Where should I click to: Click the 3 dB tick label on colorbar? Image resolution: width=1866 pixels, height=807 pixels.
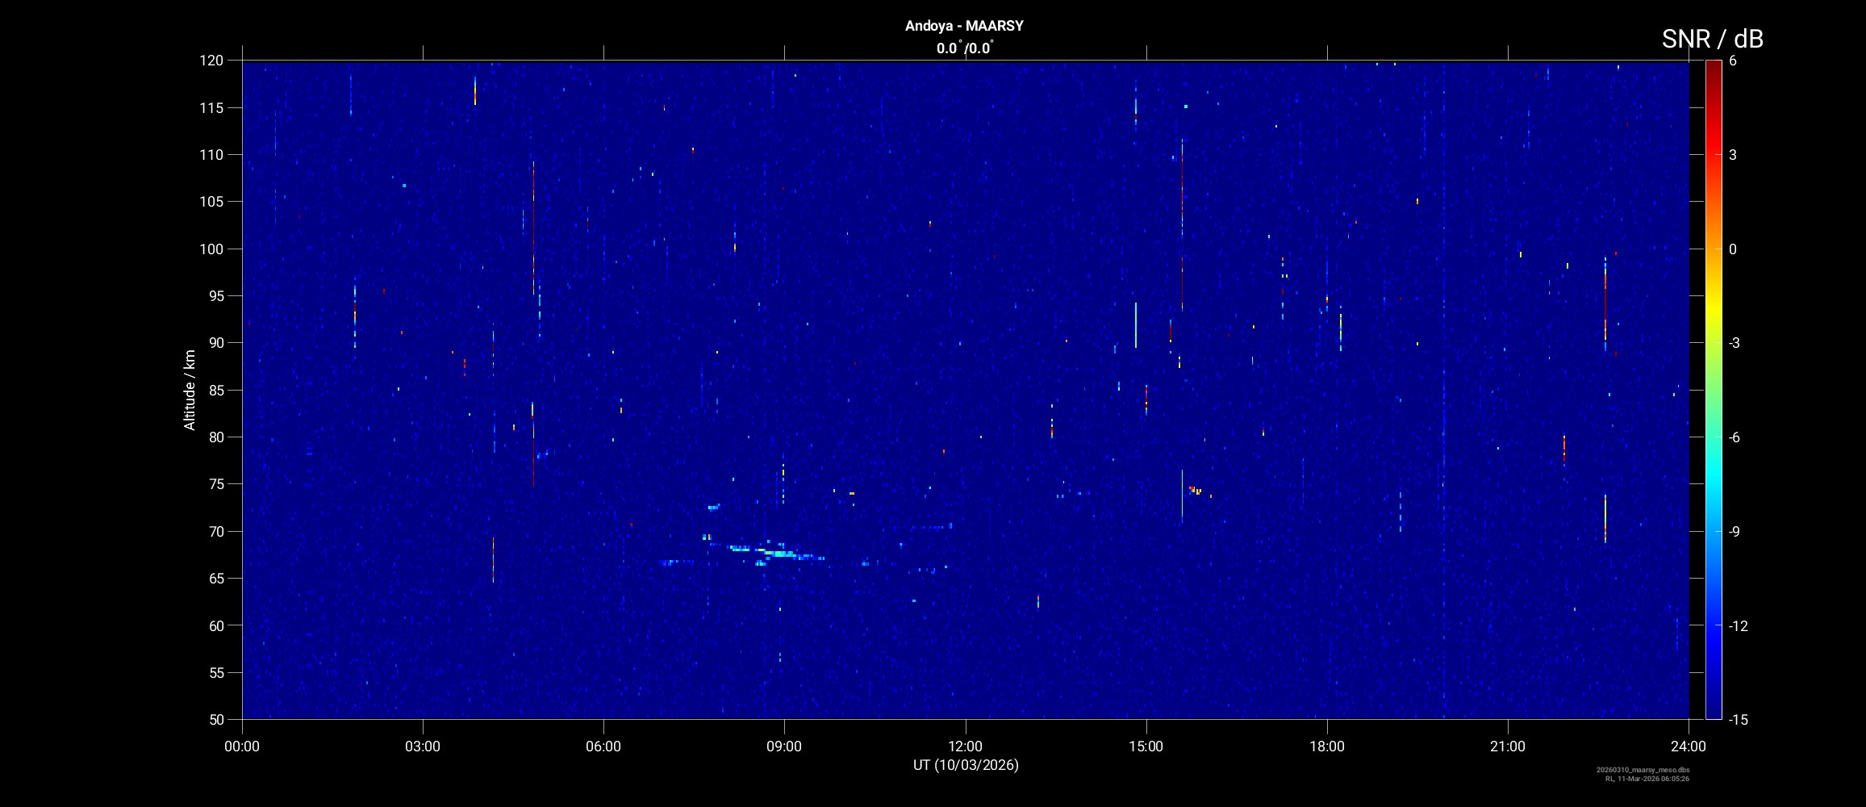pyautogui.click(x=1733, y=155)
